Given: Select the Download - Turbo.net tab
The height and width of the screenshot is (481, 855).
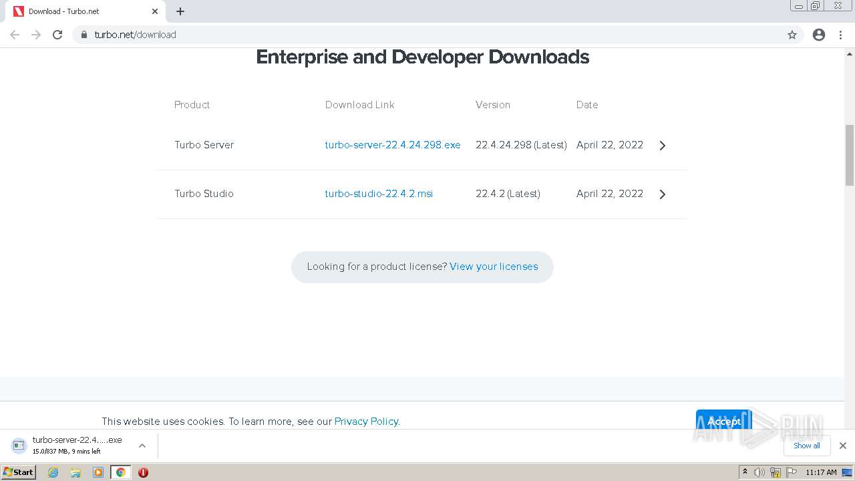Looking at the screenshot, I should coord(85,11).
